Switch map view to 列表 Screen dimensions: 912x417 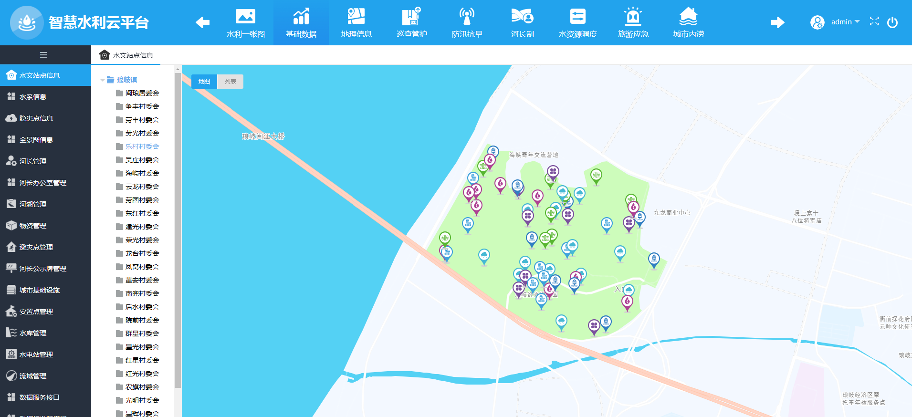230,82
